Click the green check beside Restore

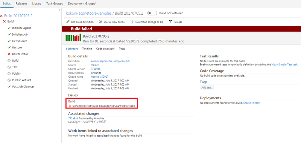tap(9, 47)
